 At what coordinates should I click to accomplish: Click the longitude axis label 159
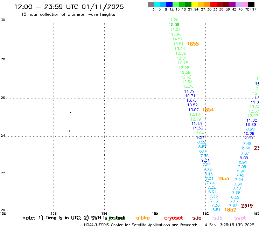click(155, 214)
